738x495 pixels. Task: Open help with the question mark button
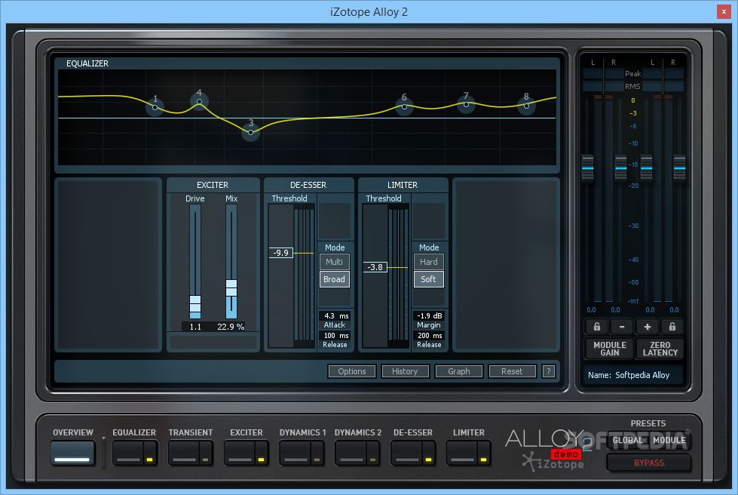(548, 371)
